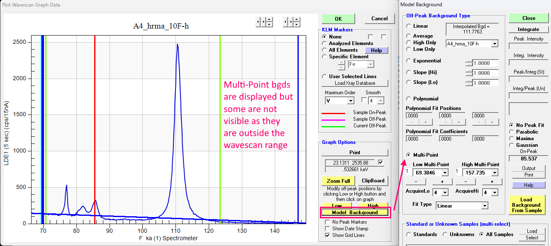The height and width of the screenshot is (246, 551).
Task: Click the Integrate button
Action: coord(529,29)
